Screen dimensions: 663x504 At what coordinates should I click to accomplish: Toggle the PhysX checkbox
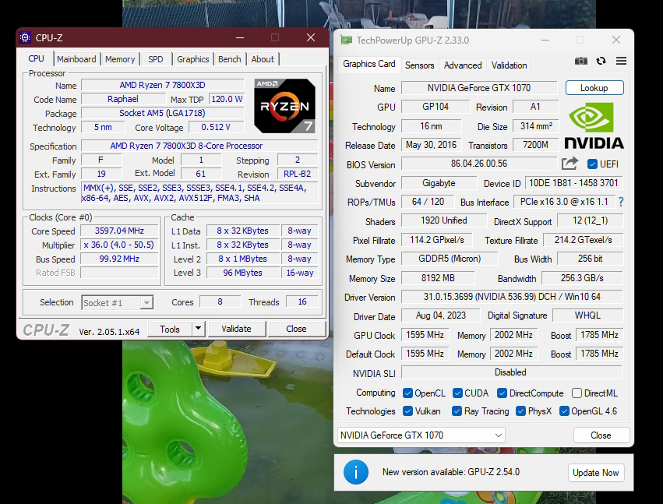coord(521,411)
